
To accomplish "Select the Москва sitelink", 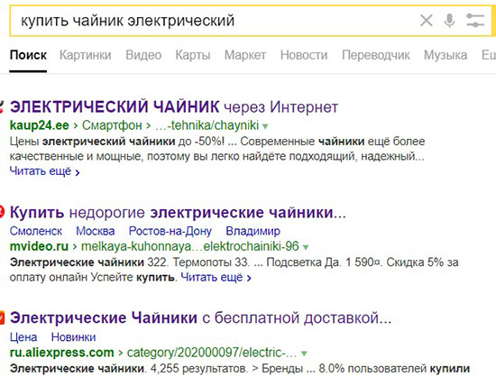I will 96,231.
